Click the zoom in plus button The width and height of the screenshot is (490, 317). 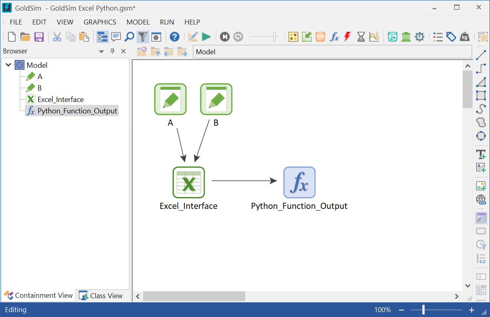coord(472,310)
